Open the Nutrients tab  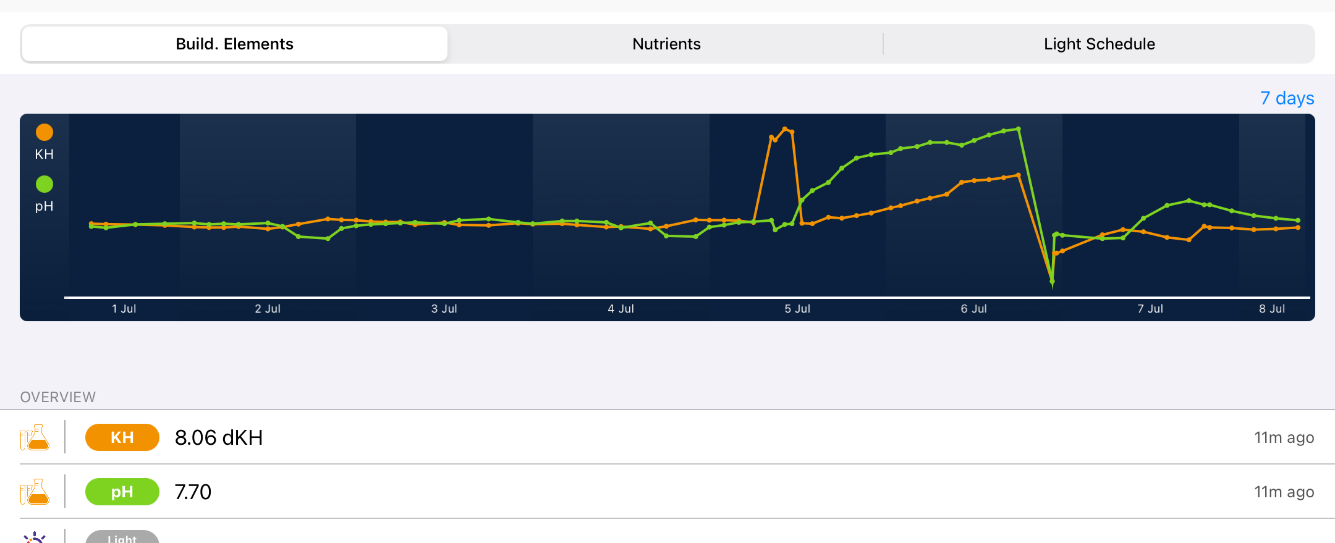click(x=666, y=44)
